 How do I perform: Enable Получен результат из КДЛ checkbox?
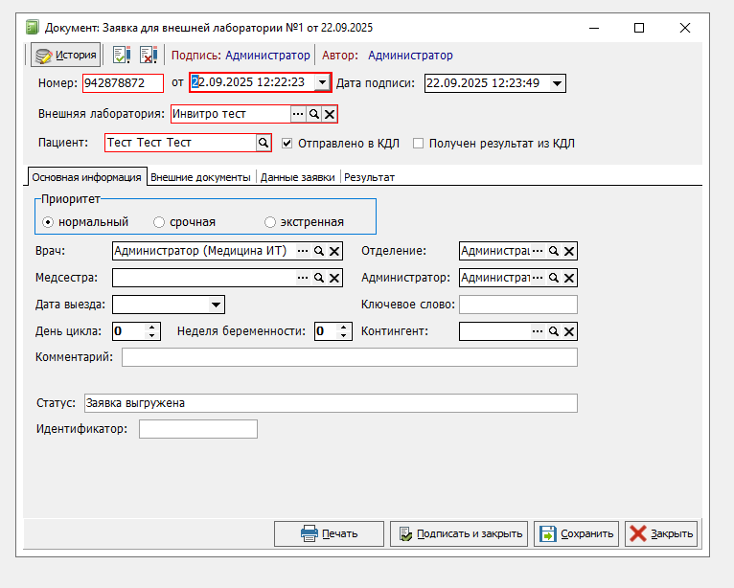[x=418, y=144]
